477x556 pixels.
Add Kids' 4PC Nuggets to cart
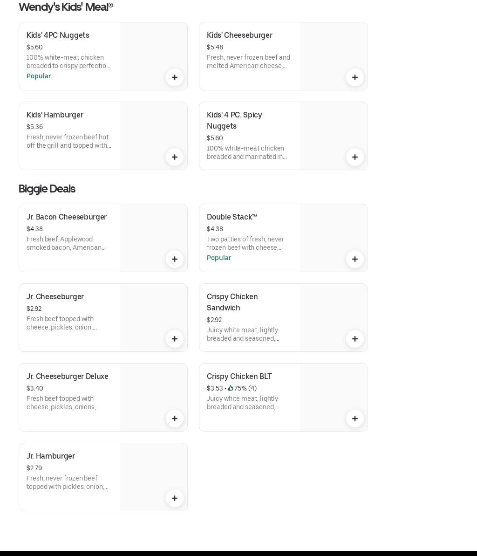175,77
